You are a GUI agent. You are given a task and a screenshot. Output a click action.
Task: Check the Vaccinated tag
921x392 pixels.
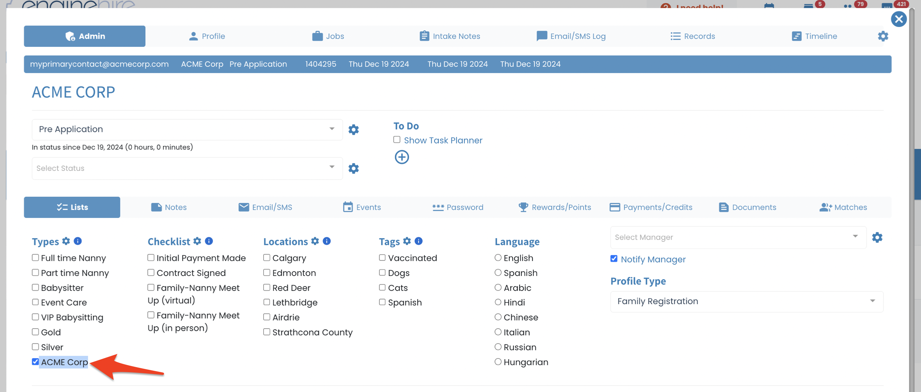(x=382, y=258)
